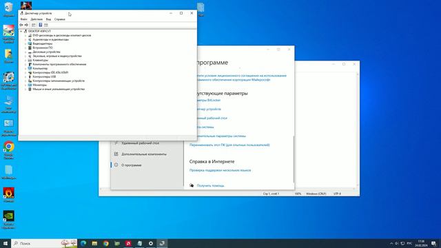This screenshot has height=248, width=441.
Task: Expand the DVD-дисководы tree node
Action: tap(25, 36)
